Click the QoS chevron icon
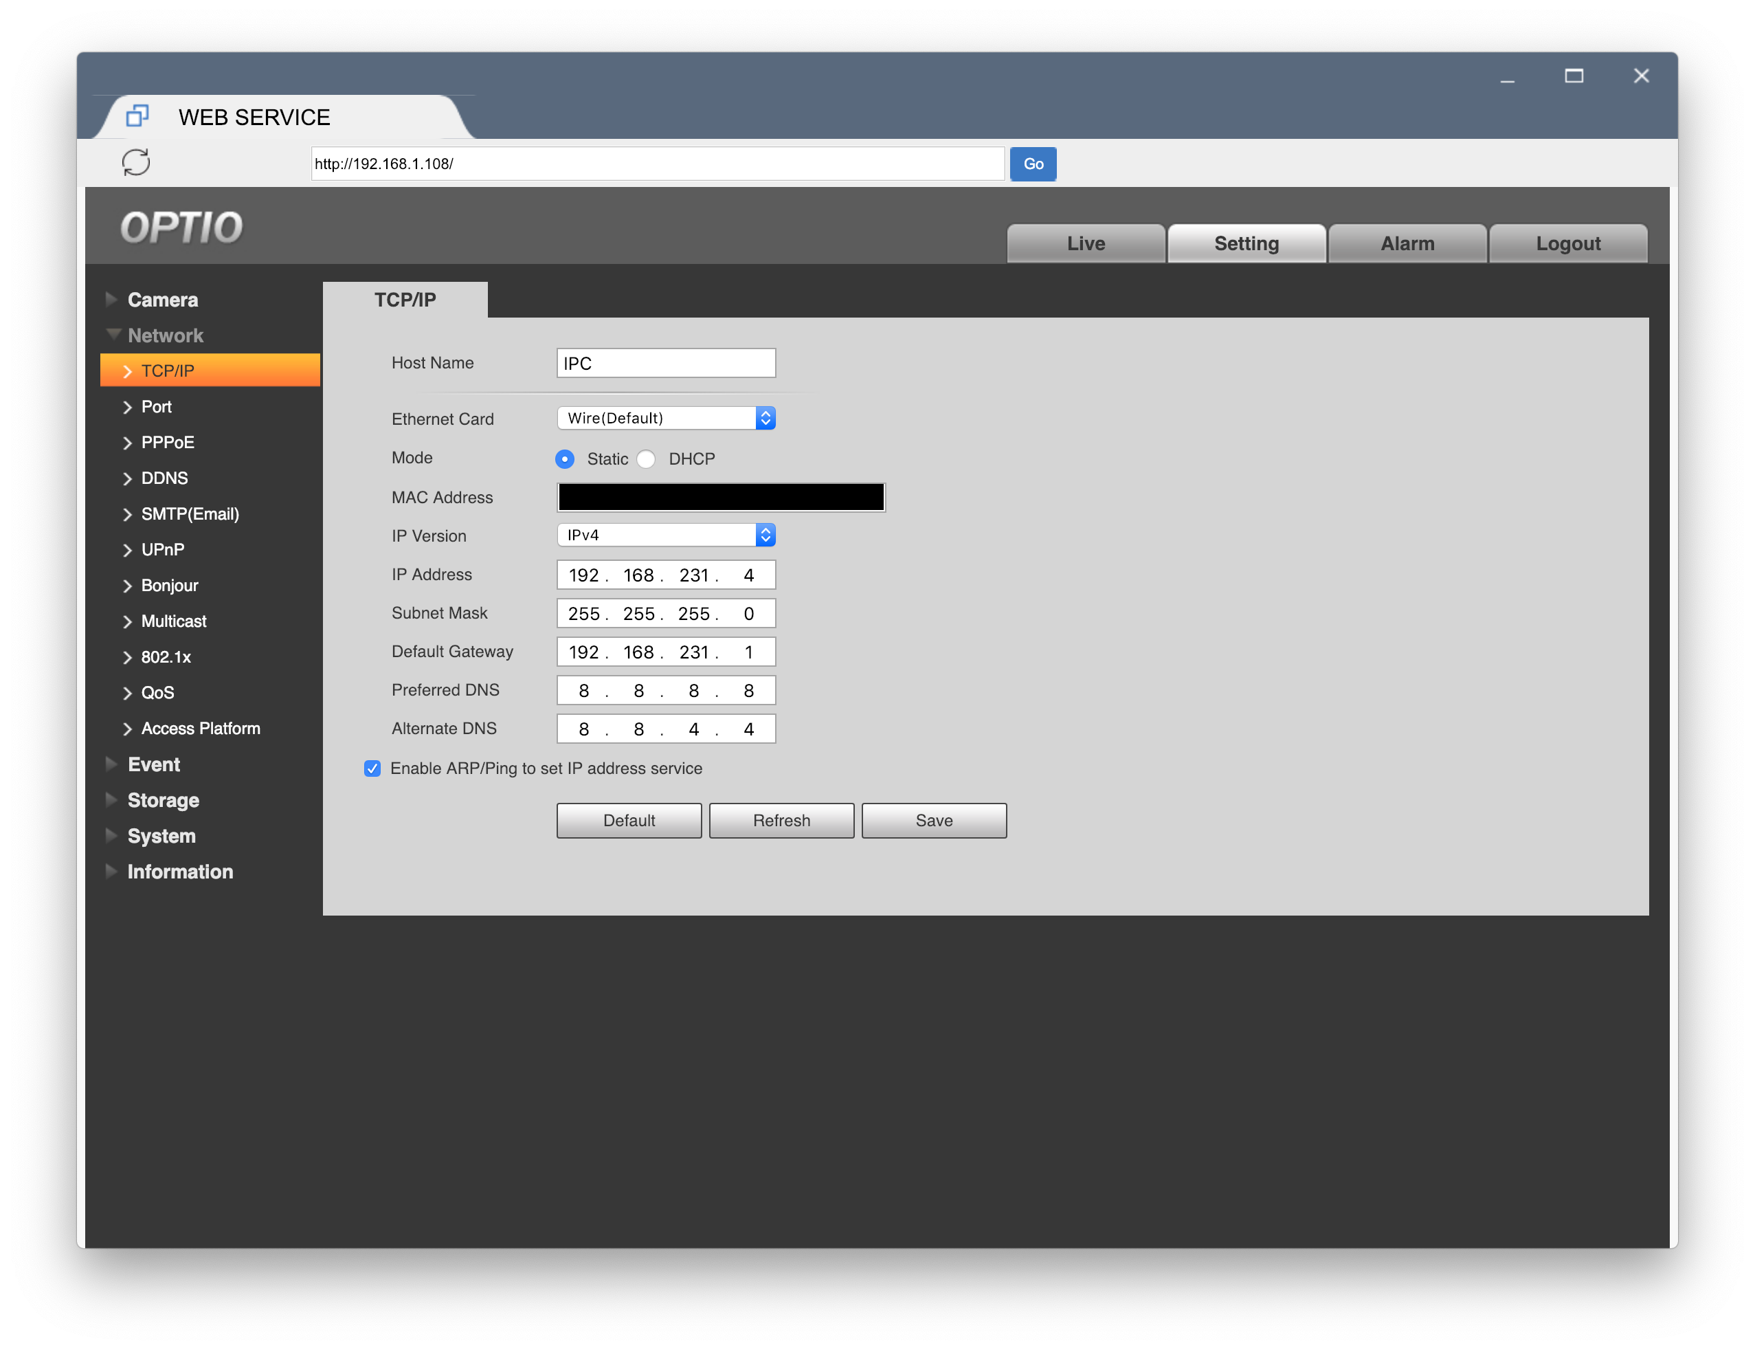The image size is (1755, 1350). pos(127,694)
